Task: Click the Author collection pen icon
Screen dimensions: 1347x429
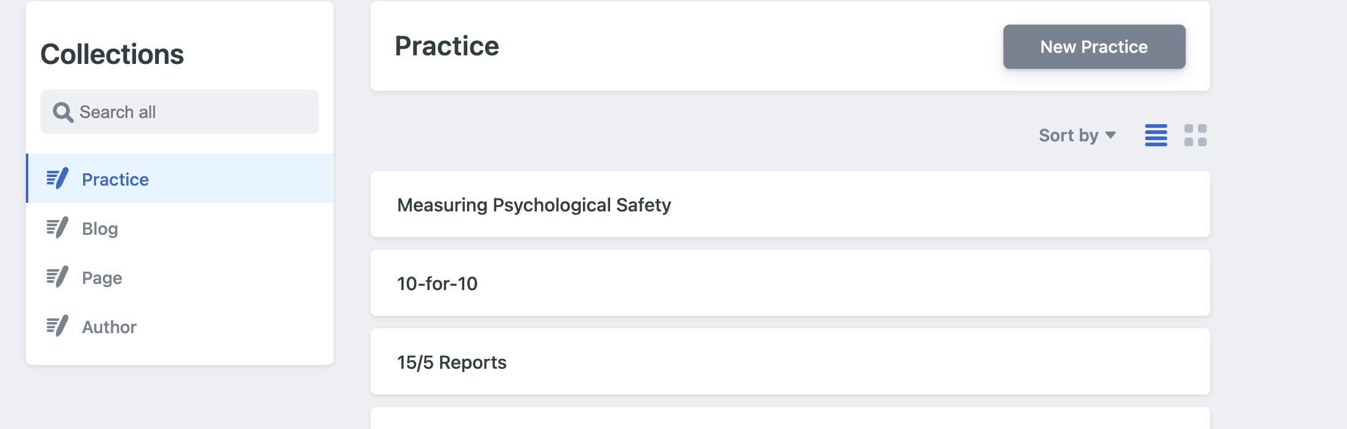Action: point(58,326)
